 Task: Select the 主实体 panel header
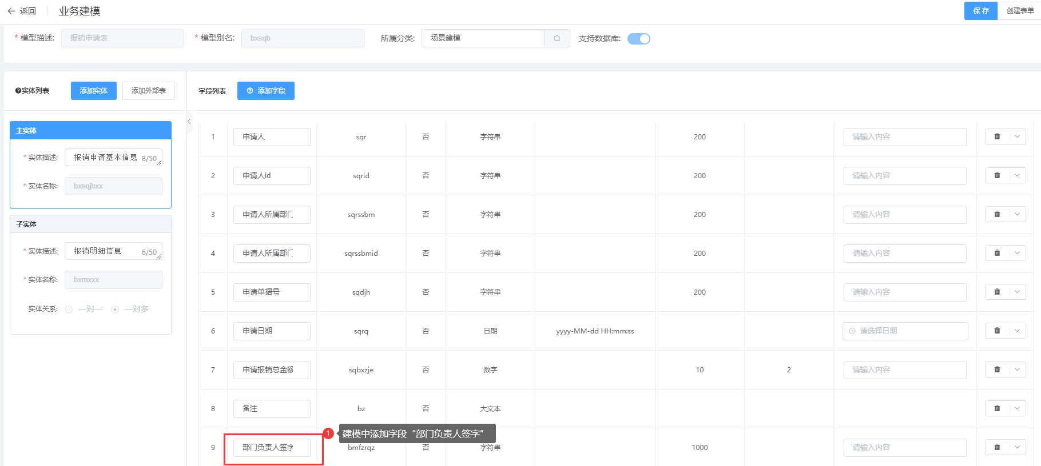[x=90, y=130]
